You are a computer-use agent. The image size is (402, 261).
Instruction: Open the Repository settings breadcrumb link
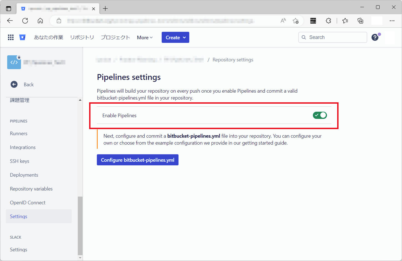tap(233, 59)
